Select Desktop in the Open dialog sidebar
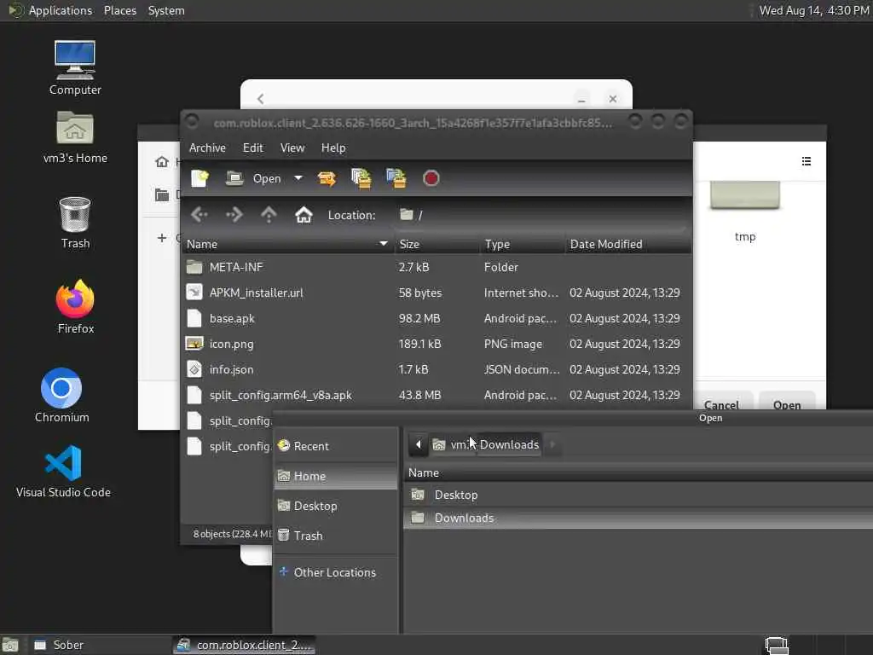The height and width of the screenshot is (655, 873). click(336, 506)
